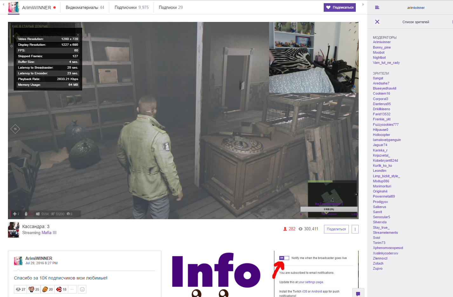Click the Playback Rate stats row

click(x=48, y=79)
